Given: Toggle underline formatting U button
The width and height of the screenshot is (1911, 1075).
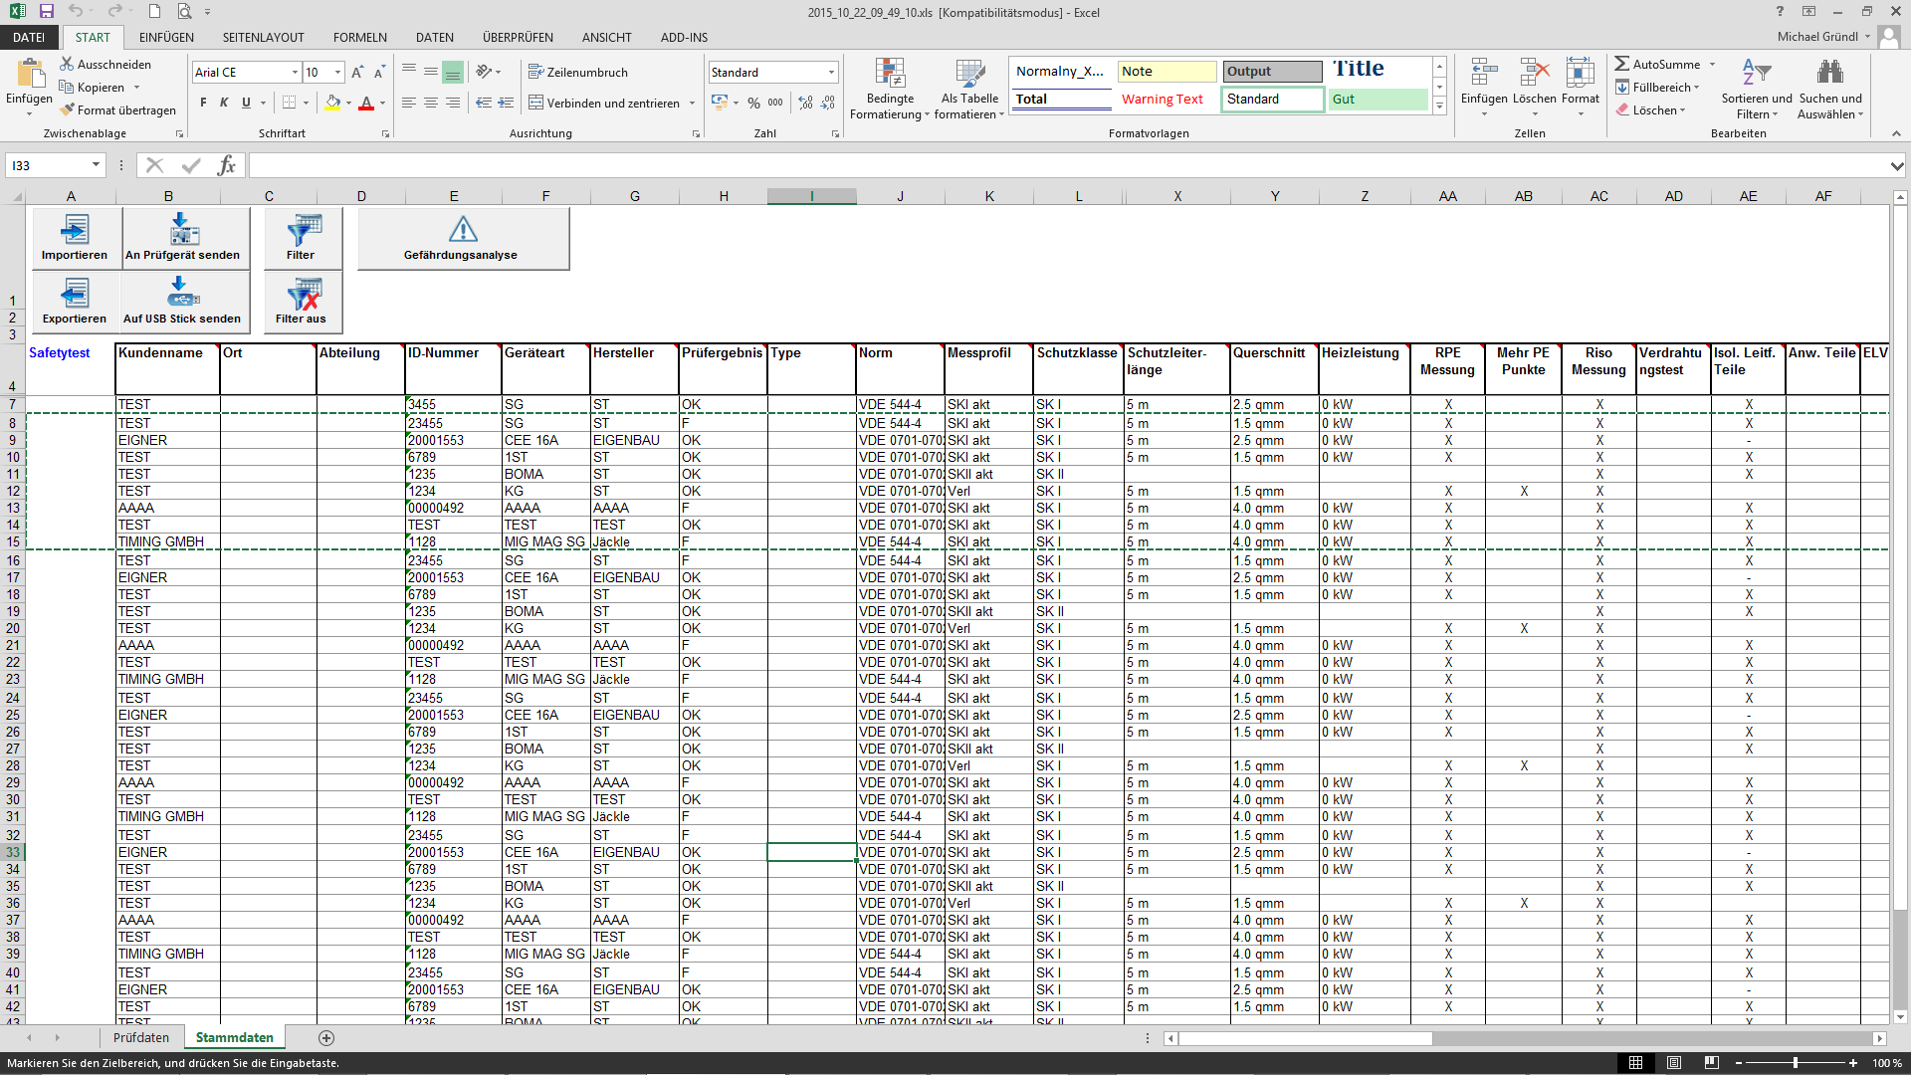Looking at the screenshot, I should (x=246, y=103).
